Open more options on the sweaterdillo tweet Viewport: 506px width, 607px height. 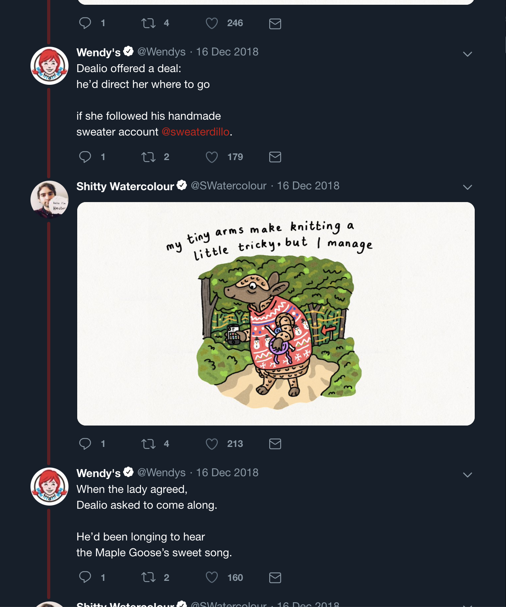467,54
